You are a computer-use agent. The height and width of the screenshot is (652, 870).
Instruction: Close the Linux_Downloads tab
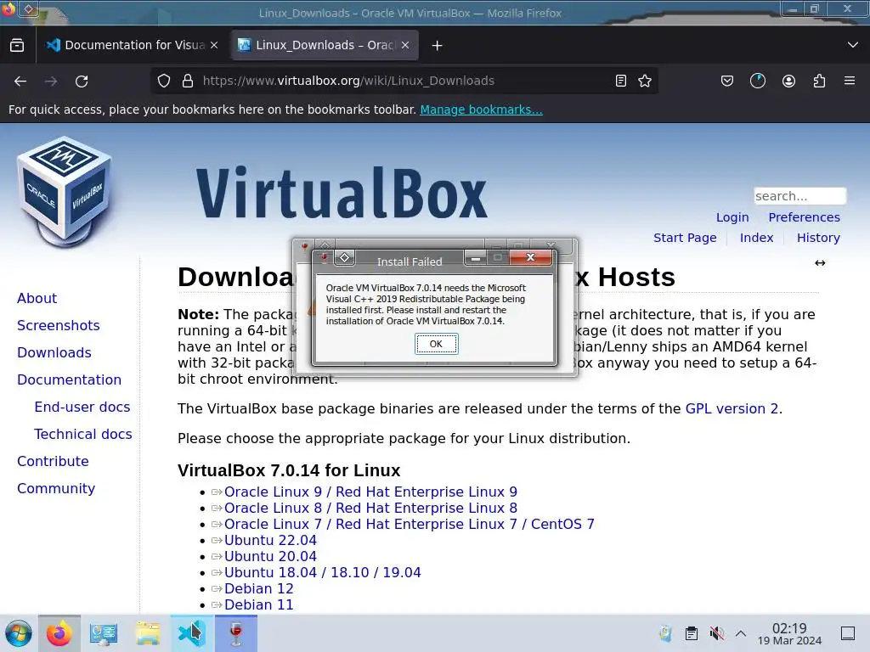point(405,45)
